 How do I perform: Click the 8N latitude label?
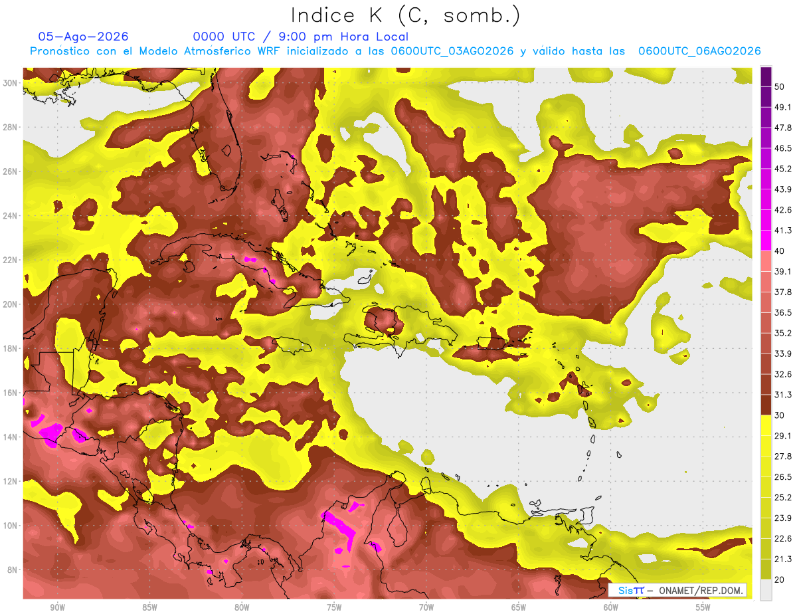(11, 569)
